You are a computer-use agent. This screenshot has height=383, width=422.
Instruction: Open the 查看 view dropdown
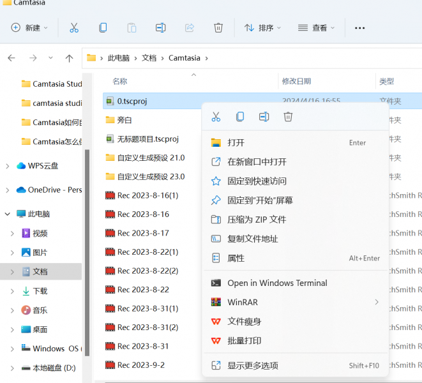click(316, 28)
